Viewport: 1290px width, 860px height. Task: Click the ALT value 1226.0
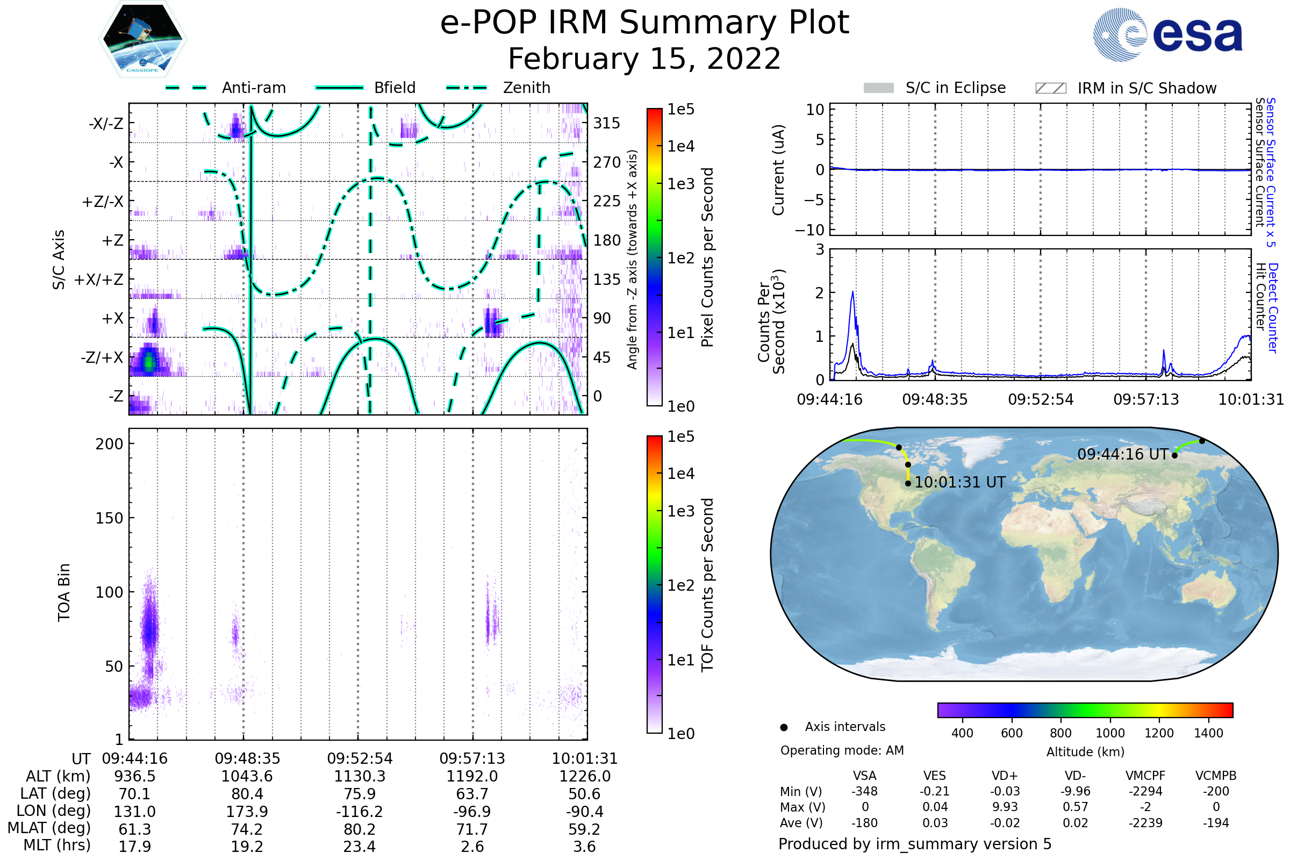point(585,776)
